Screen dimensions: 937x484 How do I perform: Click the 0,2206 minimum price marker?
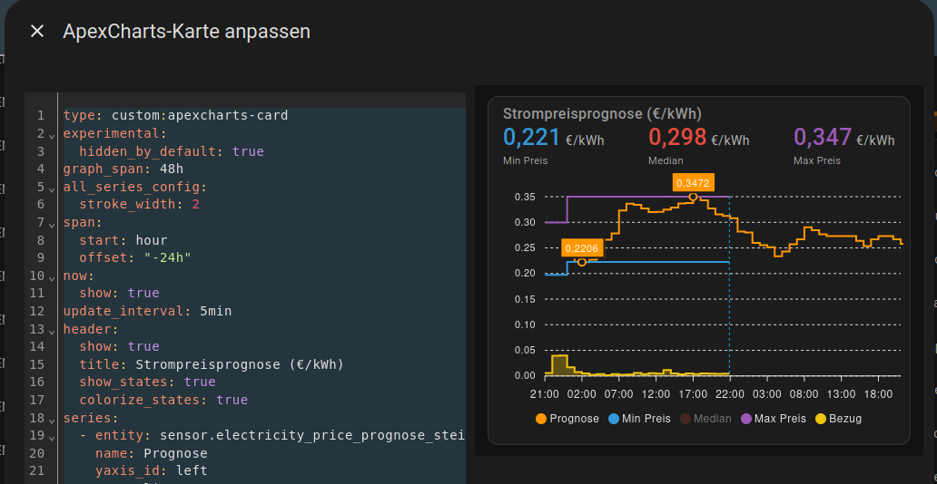pyautogui.click(x=582, y=262)
